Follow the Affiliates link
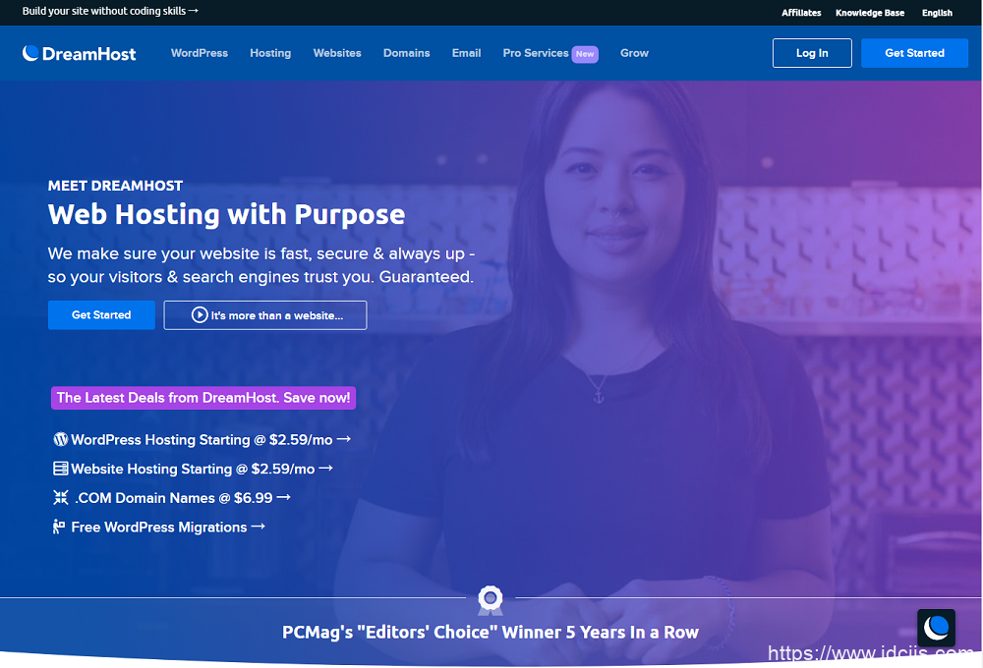This screenshot has width=983, height=668. point(801,13)
